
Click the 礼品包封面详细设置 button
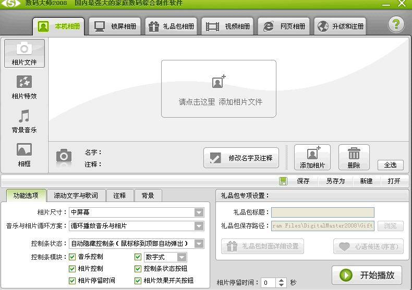tap(262, 246)
